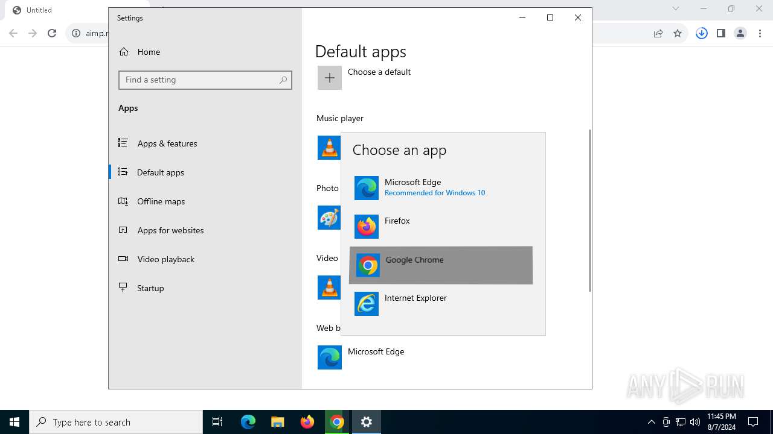Open File Explorer from taskbar
Image resolution: width=773 pixels, height=434 pixels.
278,422
